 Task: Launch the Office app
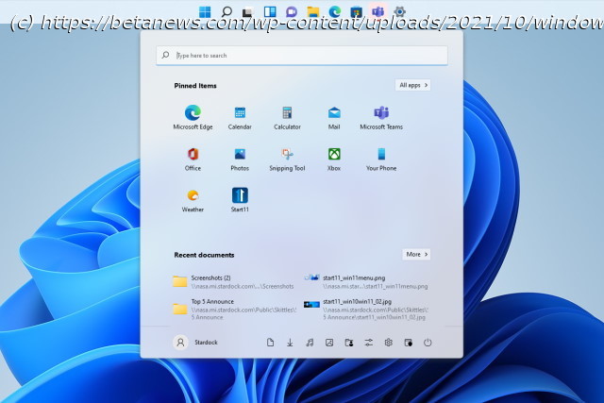(x=193, y=159)
